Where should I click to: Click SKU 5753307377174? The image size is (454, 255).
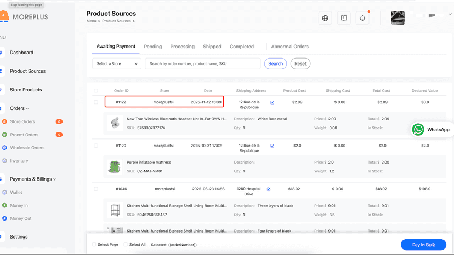[x=151, y=128]
